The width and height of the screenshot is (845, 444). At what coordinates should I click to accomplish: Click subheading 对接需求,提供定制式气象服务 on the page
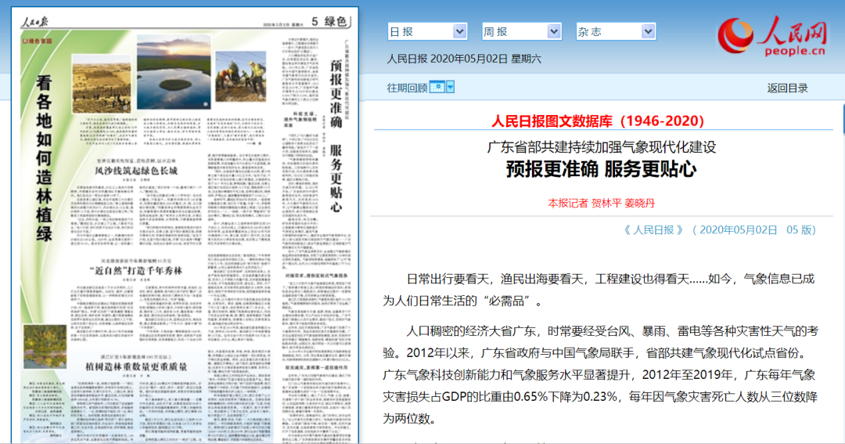pyautogui.click(x=316, y=276)
